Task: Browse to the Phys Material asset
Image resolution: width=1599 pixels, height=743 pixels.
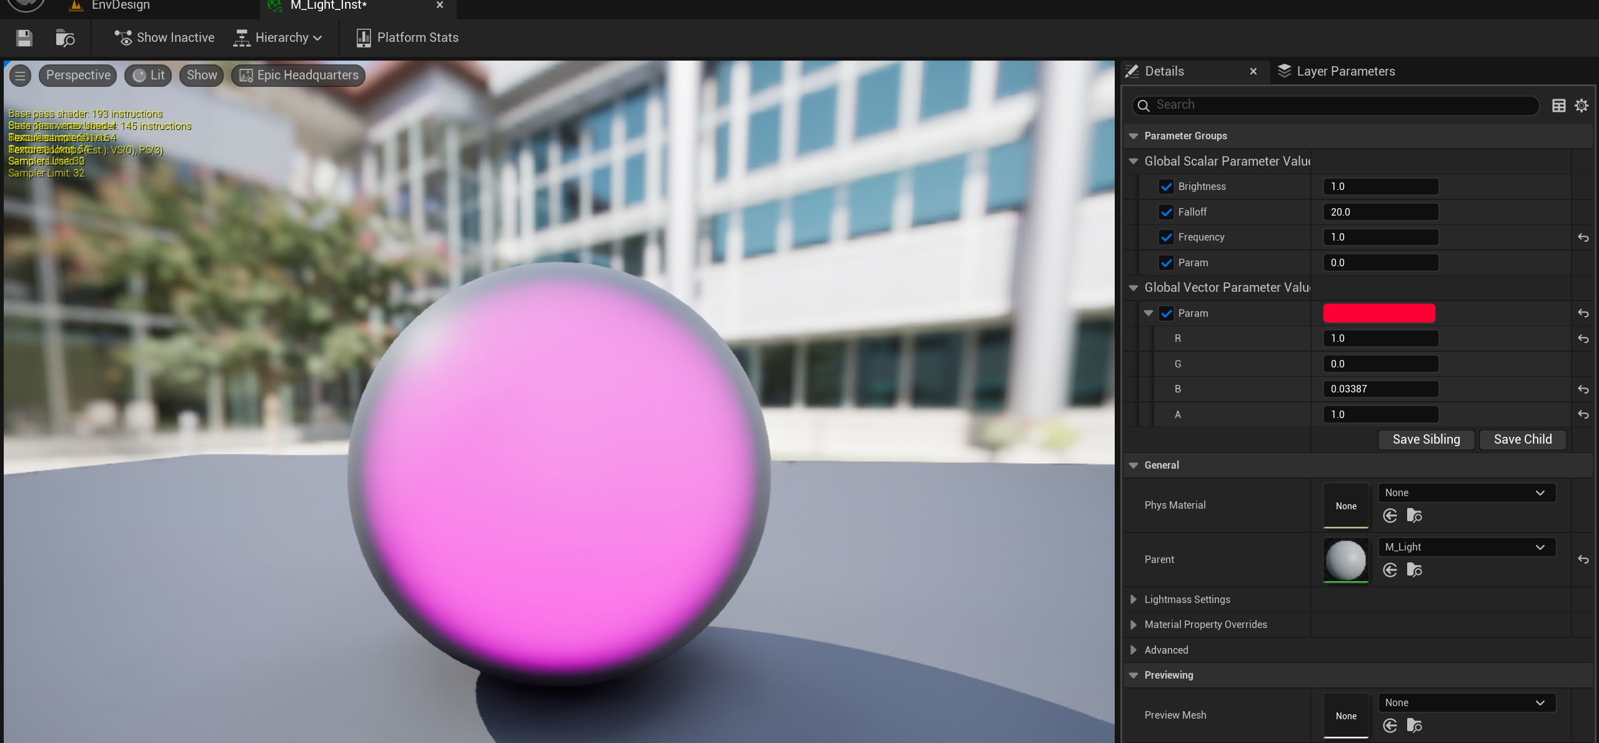Action: click(x=1414, y=516)
